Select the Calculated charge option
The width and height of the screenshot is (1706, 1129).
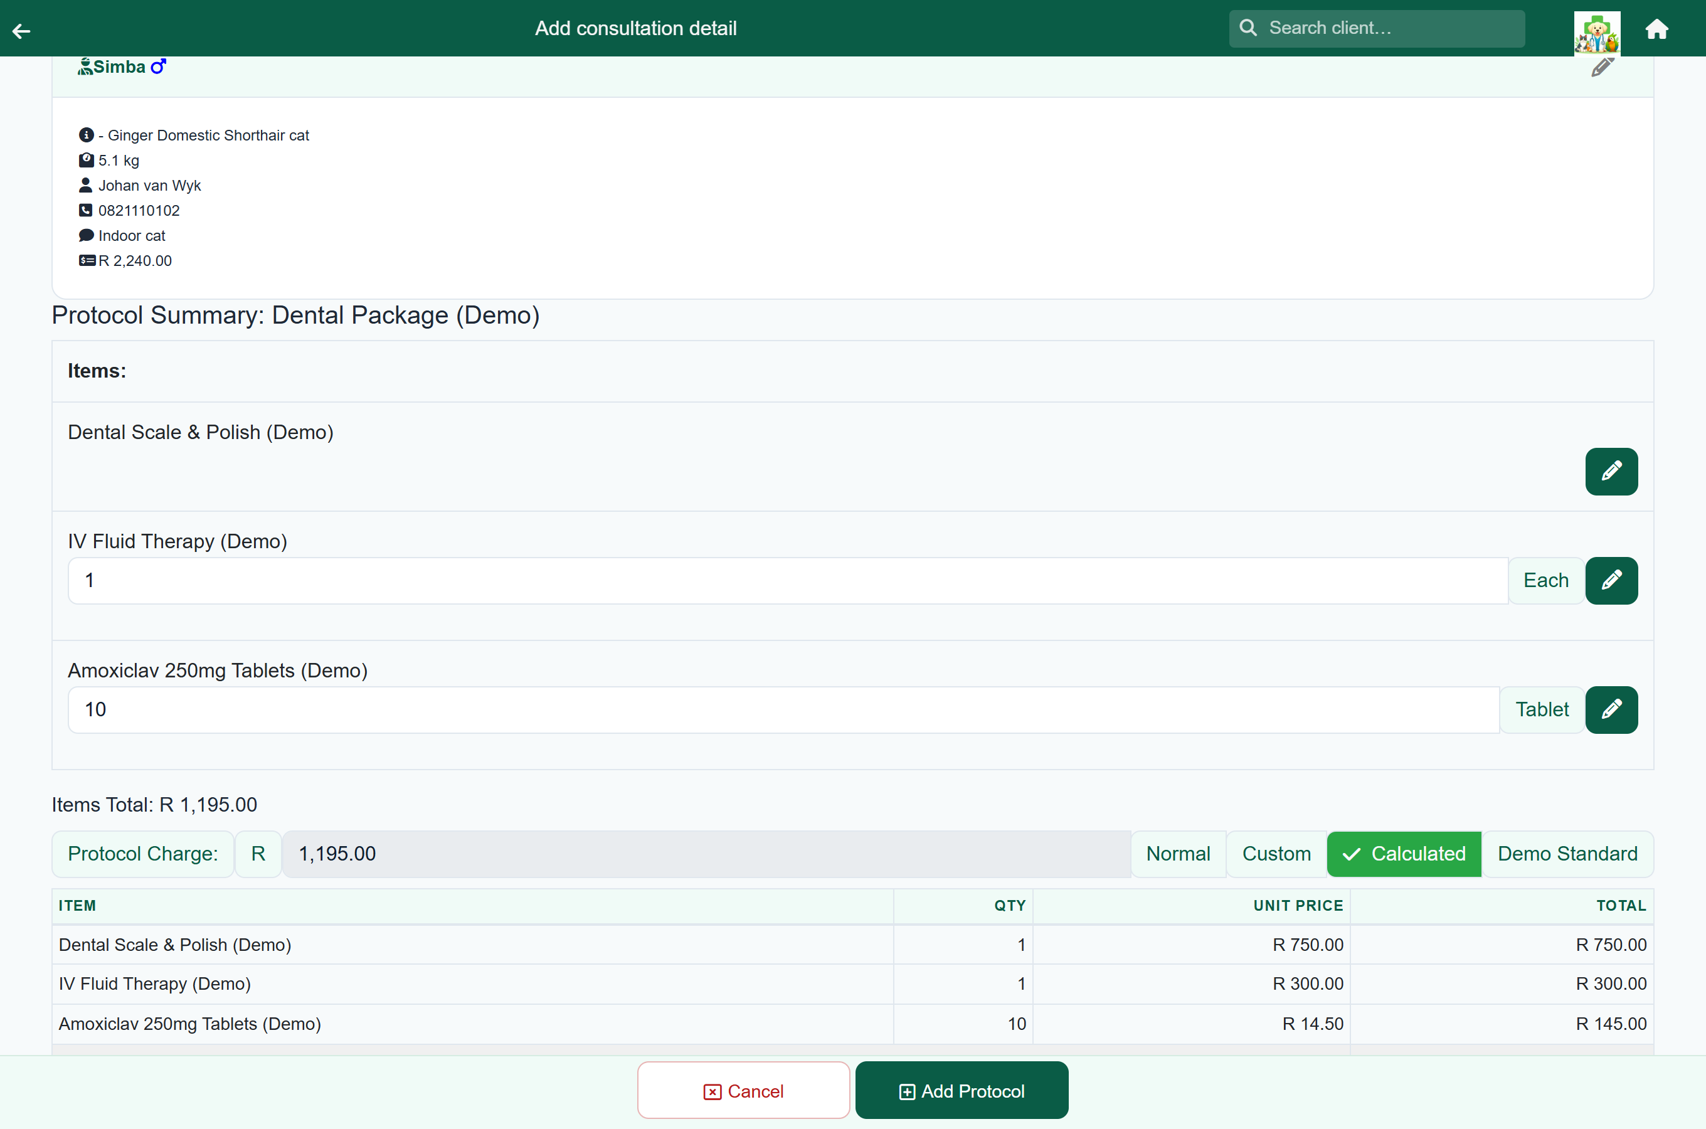1404,854
